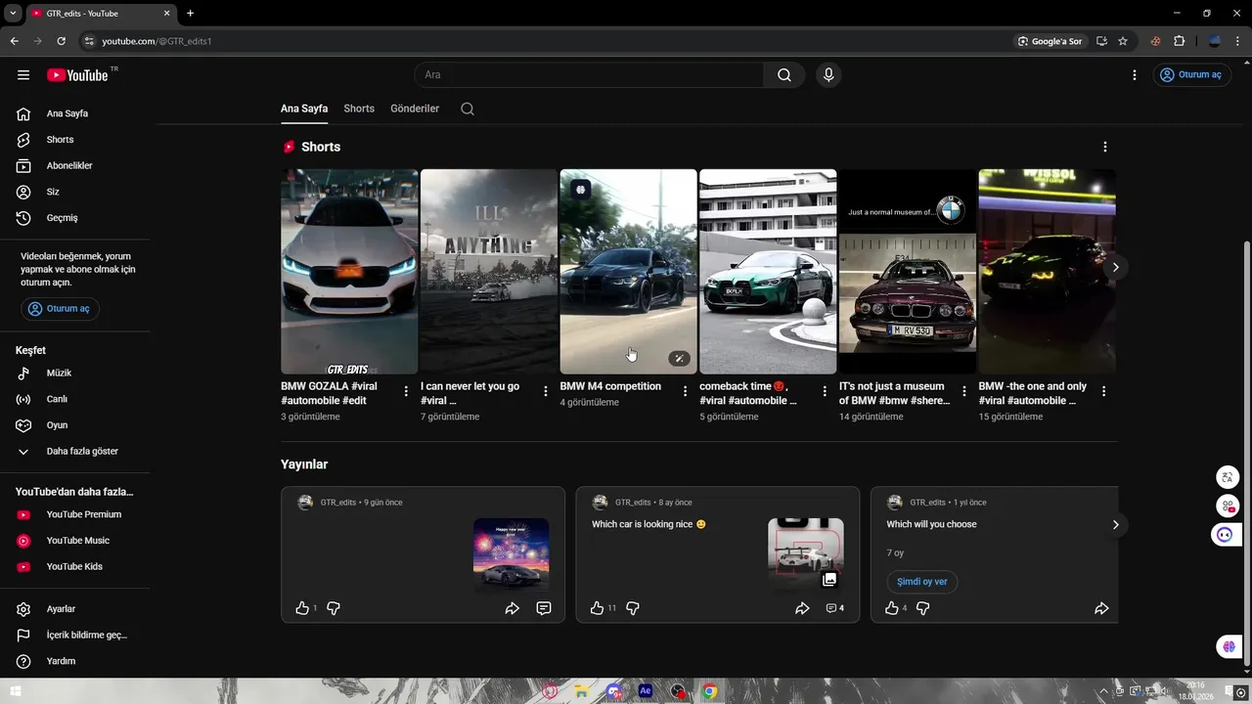Open the fireworks post image
The width and height of the screenshot is (1252, 704).
point(512,555)
